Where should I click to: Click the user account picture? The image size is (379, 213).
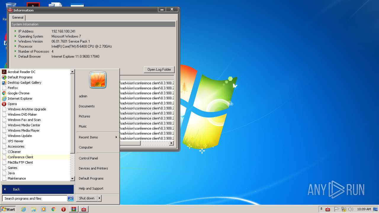98,80
